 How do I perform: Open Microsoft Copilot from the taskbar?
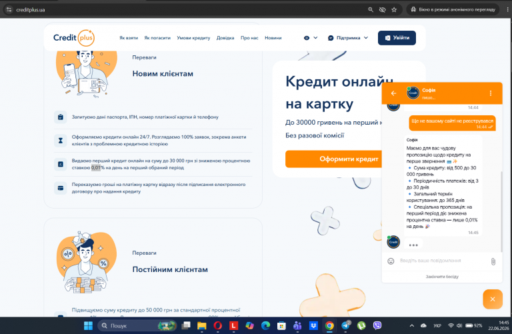pos(250,326)
